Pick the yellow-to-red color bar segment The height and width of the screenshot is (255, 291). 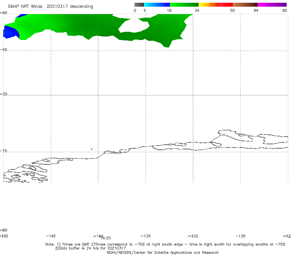tap(215, 5)
